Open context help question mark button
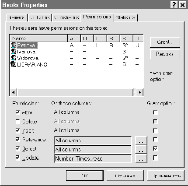 coord(174,5)
